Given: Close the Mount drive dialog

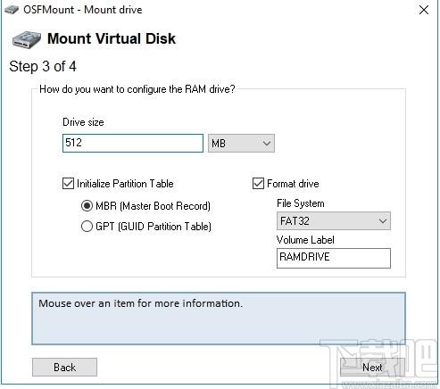Looking at the screenshot, I should click(x=424, y=10).
